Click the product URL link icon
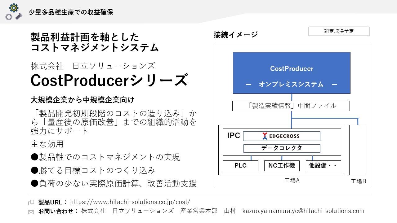397x223 pixels. click(31, 203)
